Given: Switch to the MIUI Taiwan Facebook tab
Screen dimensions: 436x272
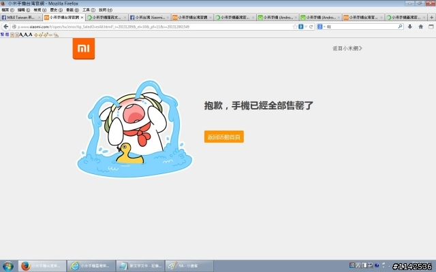Looking at the screenshot, I should (21, 17).
